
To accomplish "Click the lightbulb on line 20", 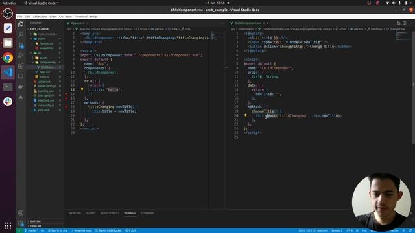I will pyautogui.click(x=246, y=115).
